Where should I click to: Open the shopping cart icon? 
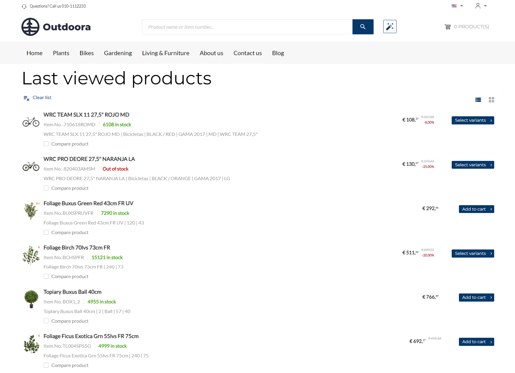point(448,27)
